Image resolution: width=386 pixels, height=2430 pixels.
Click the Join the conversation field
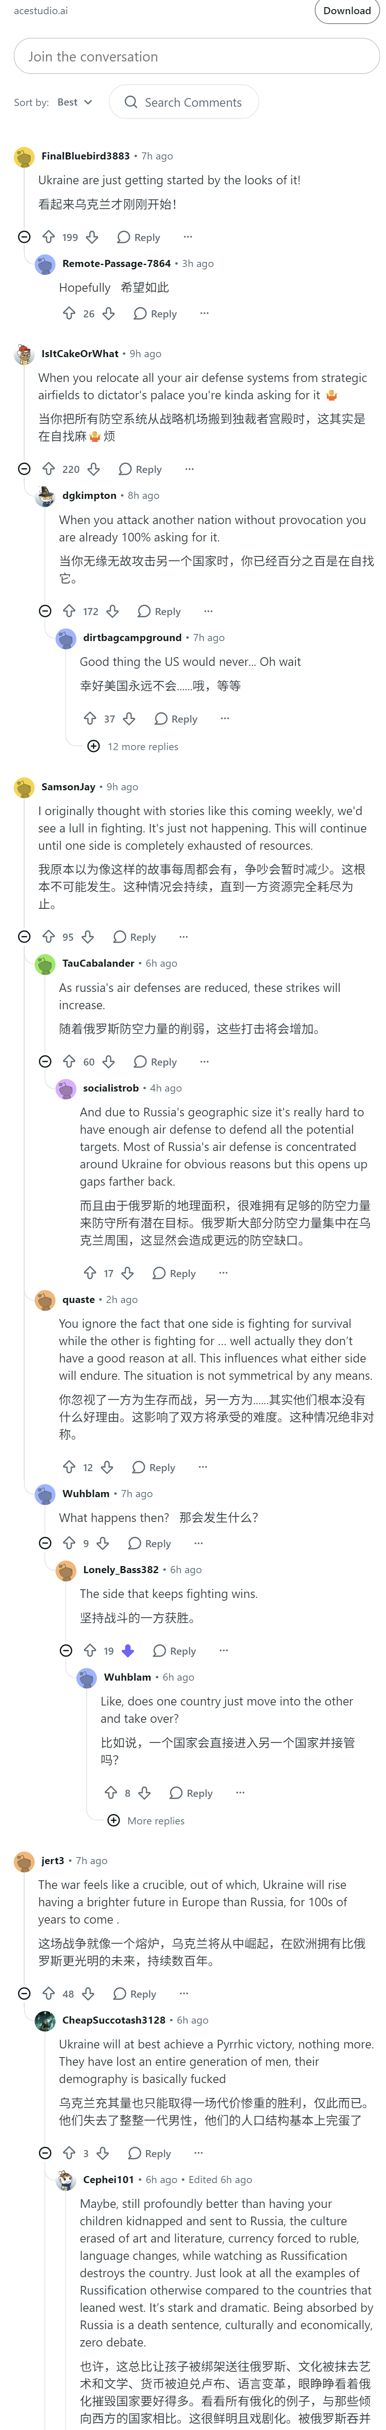[x=196, y=57]
